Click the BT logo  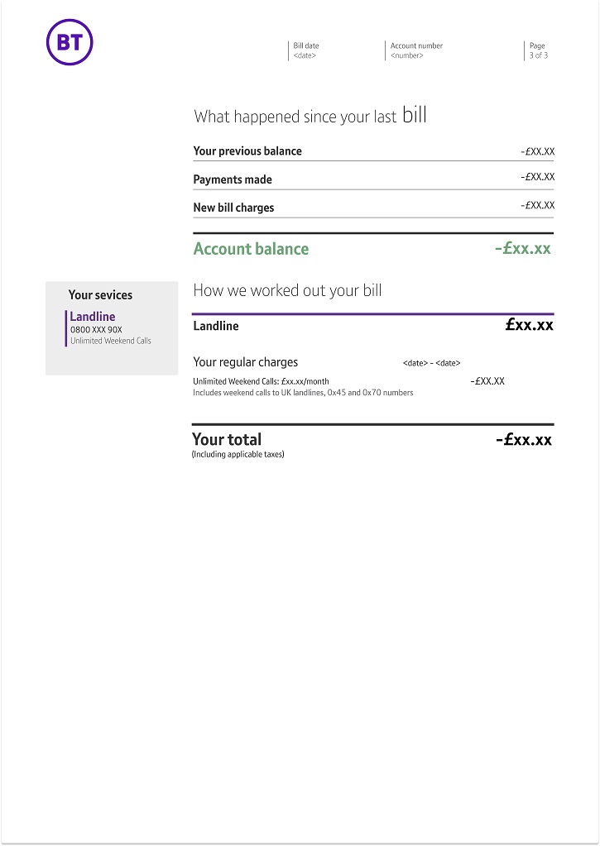pyautogui.click(x=70, y=42)
